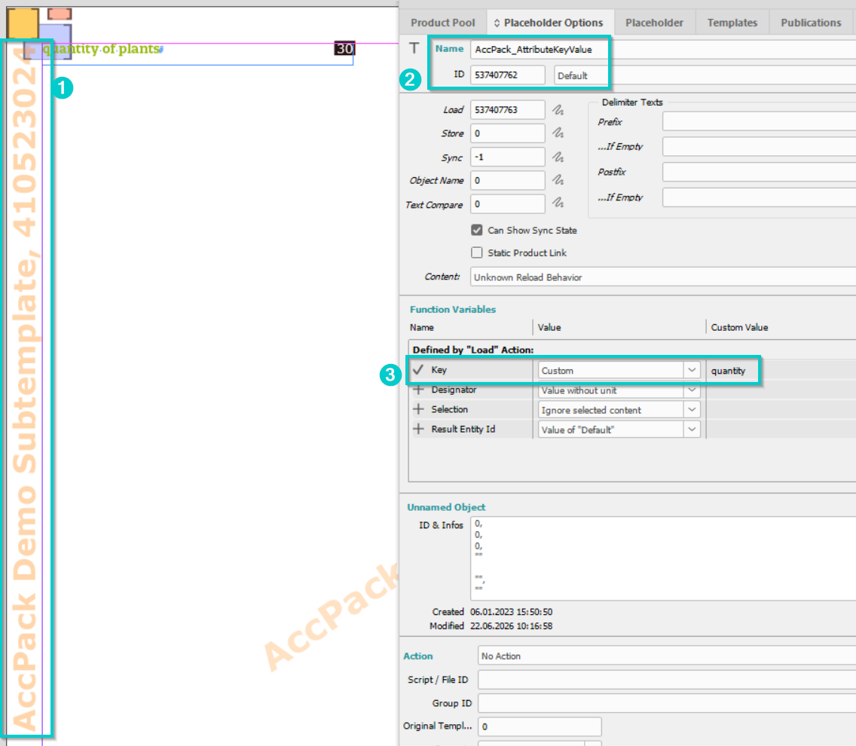The width and height of the screenshot is (856, 746).
Task: Click checkmark icon in Key row
Action: [418, 370]
